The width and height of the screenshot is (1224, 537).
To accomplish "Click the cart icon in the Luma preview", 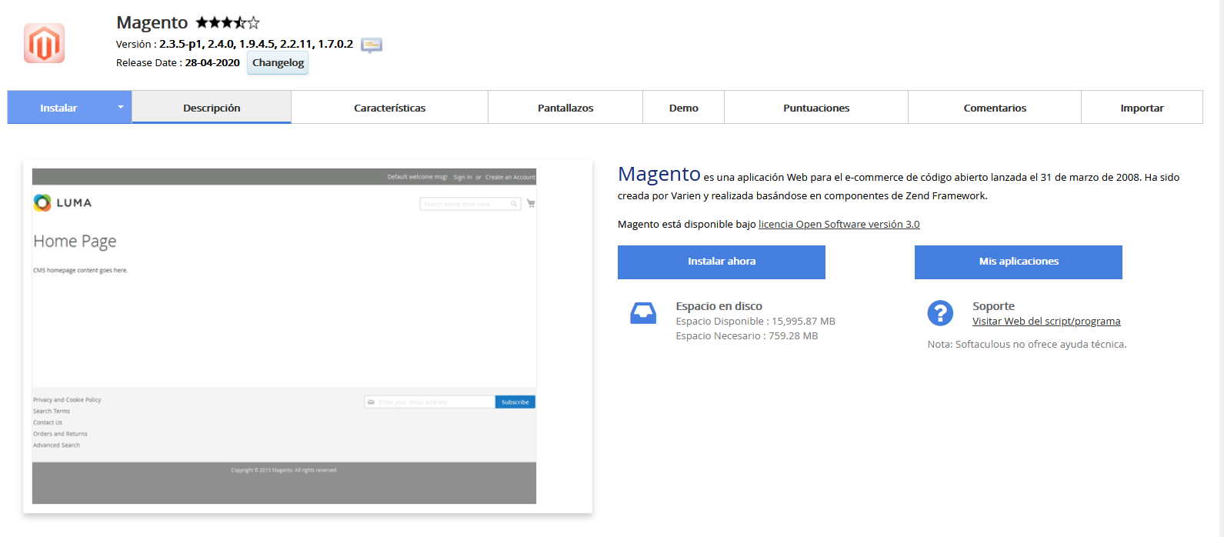I will pyautogui.click(x=531, y=204).
